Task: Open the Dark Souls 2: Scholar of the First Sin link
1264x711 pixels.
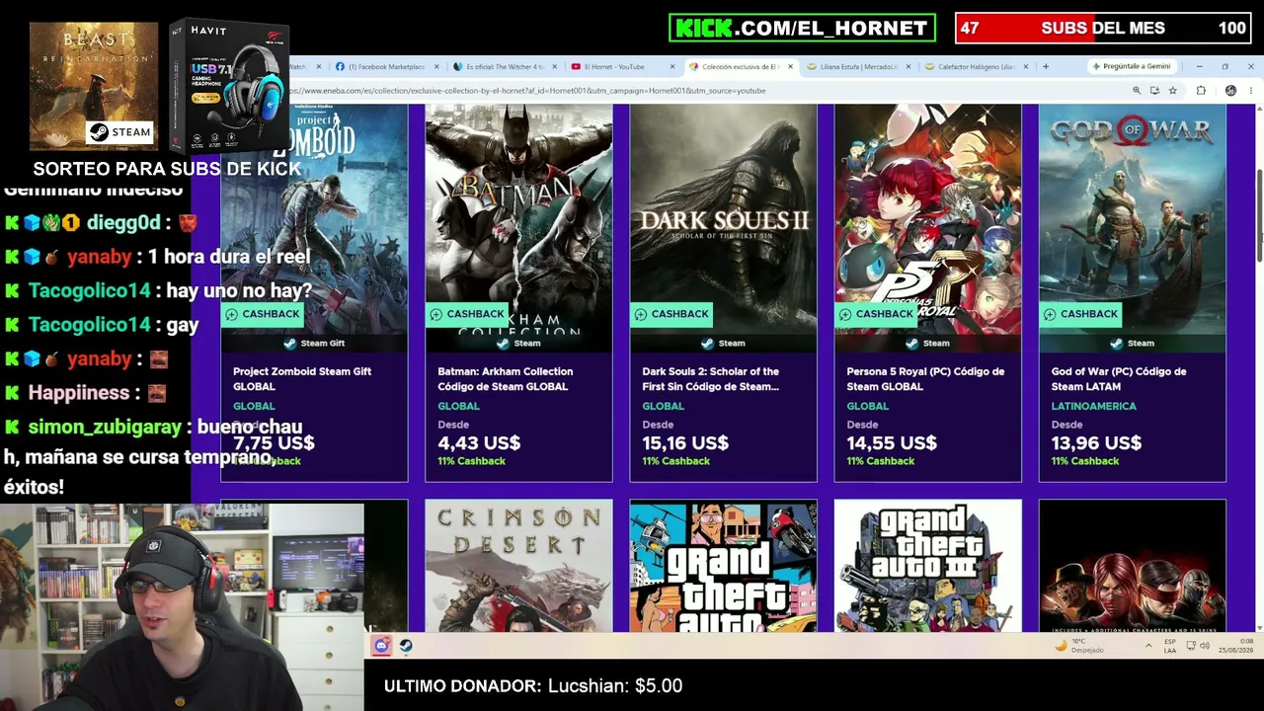Action: 711,379
